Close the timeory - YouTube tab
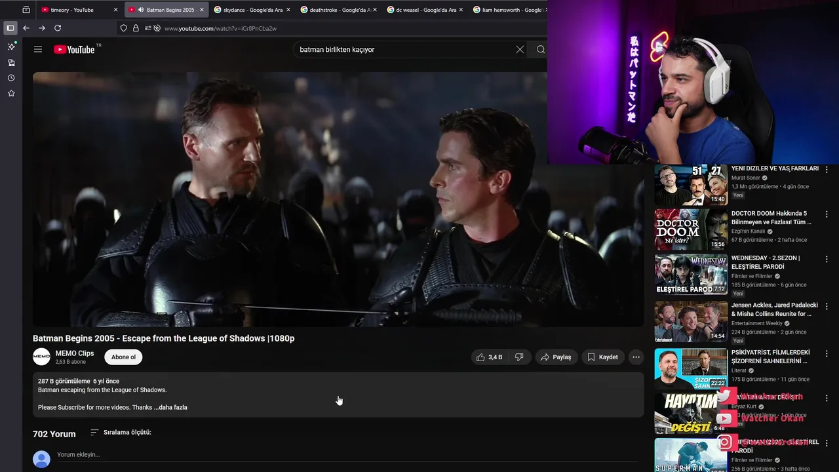The height and width of the screenshot is (472, 839). pyautogui.click(x=115, y=10)
